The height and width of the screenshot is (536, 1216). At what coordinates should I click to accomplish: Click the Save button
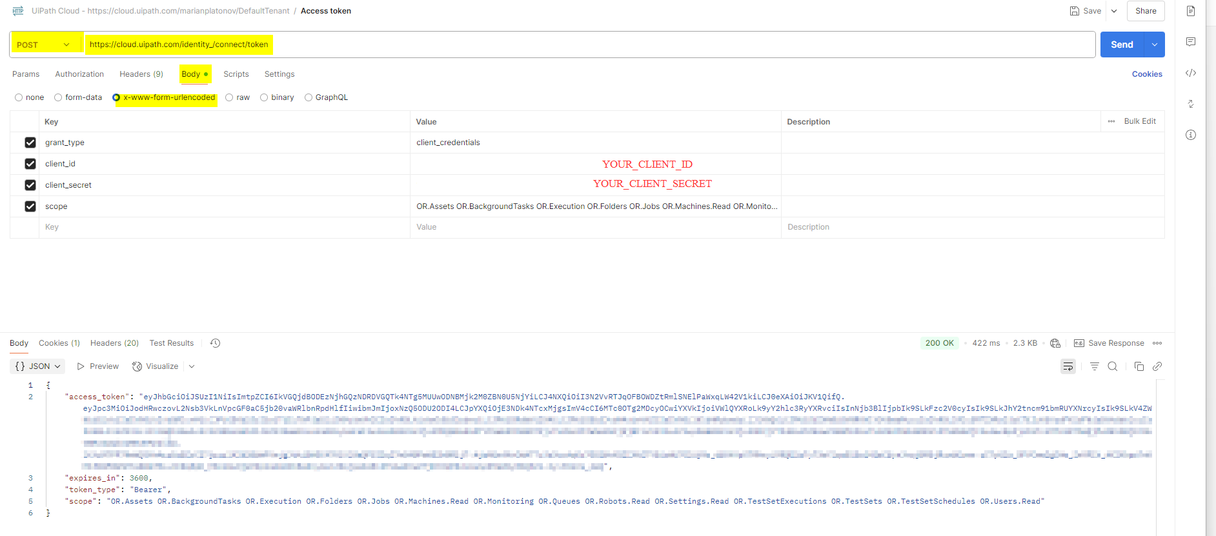click(1086, 11)
